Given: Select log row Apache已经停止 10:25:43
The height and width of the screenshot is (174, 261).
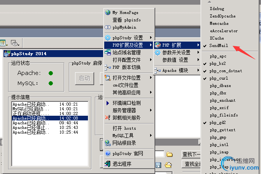Looking at the screenshot, I should click(x=50, y=127).
